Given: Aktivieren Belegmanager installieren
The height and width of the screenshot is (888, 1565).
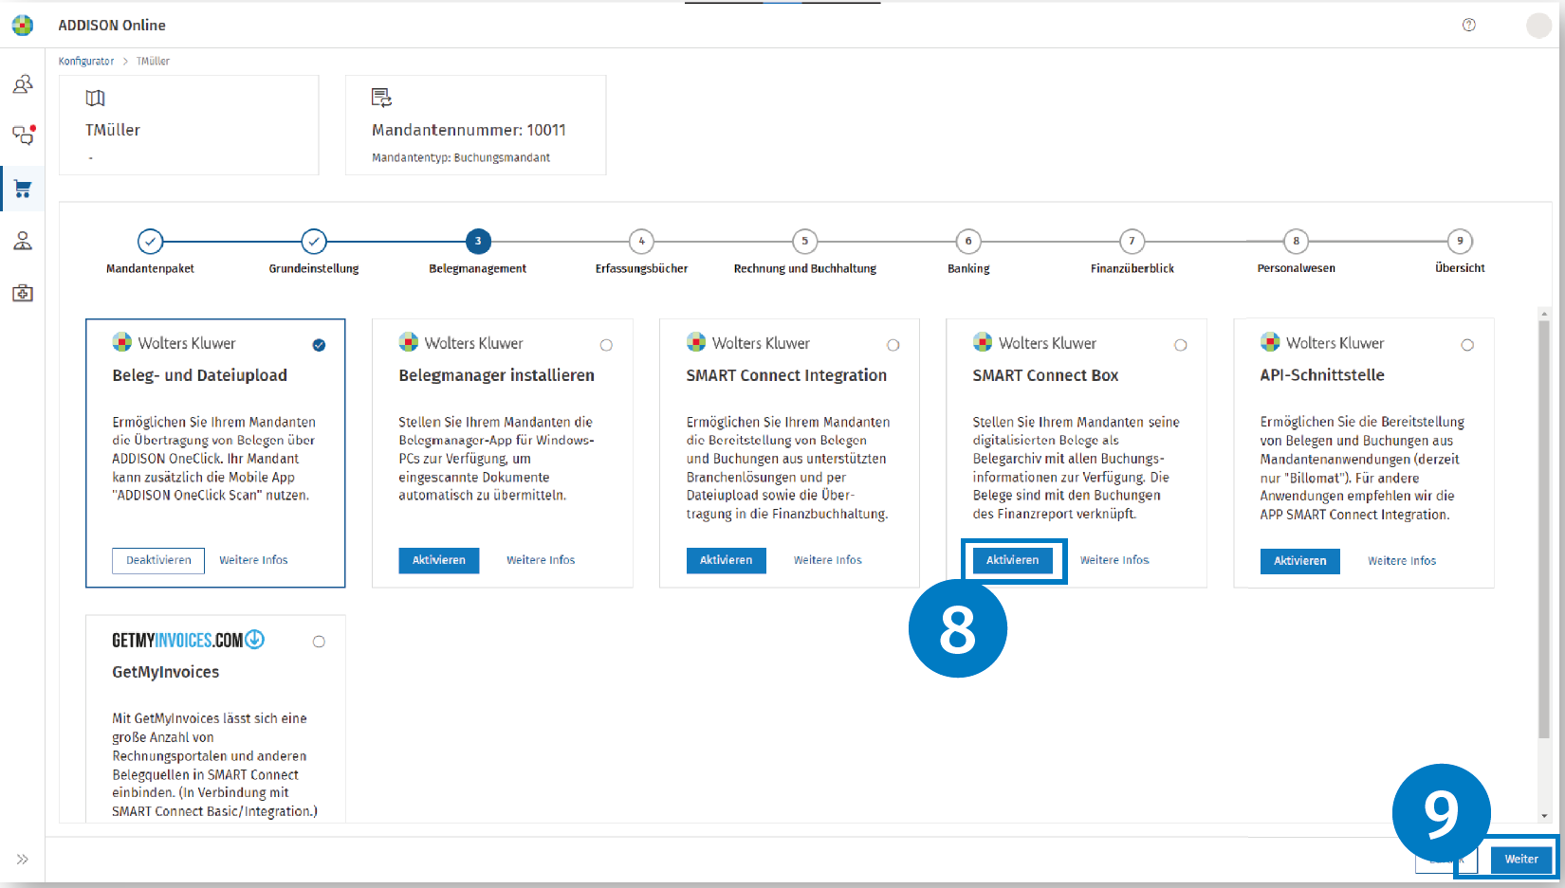Looking at the screenshot, I should (439, 560).
